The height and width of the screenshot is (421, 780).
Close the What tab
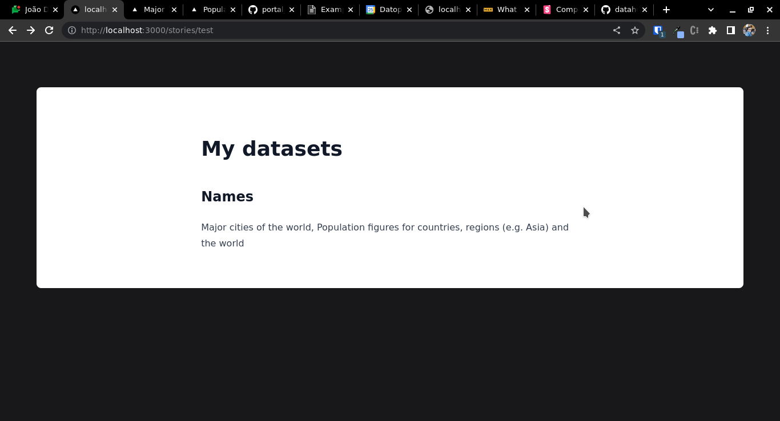[x=527, y=10]
